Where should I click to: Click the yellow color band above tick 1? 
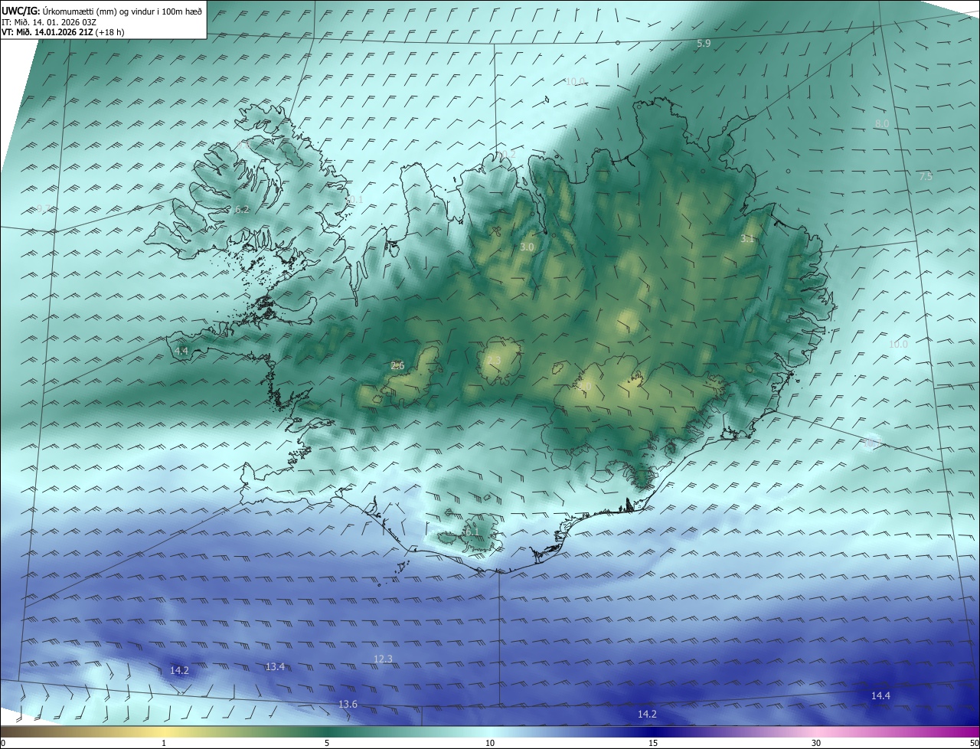(164, 731)
